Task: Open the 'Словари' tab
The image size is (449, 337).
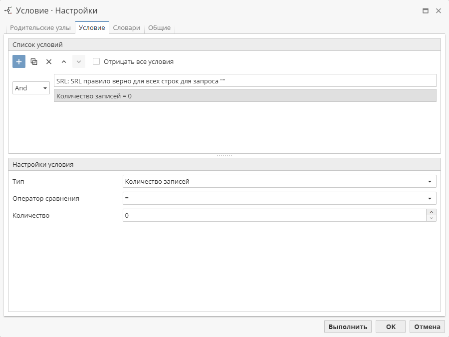Action: 126,28
